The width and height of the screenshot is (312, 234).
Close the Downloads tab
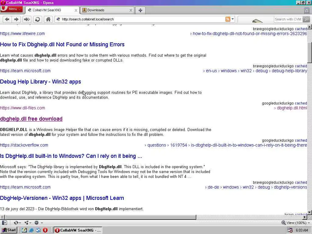[131, 10]
